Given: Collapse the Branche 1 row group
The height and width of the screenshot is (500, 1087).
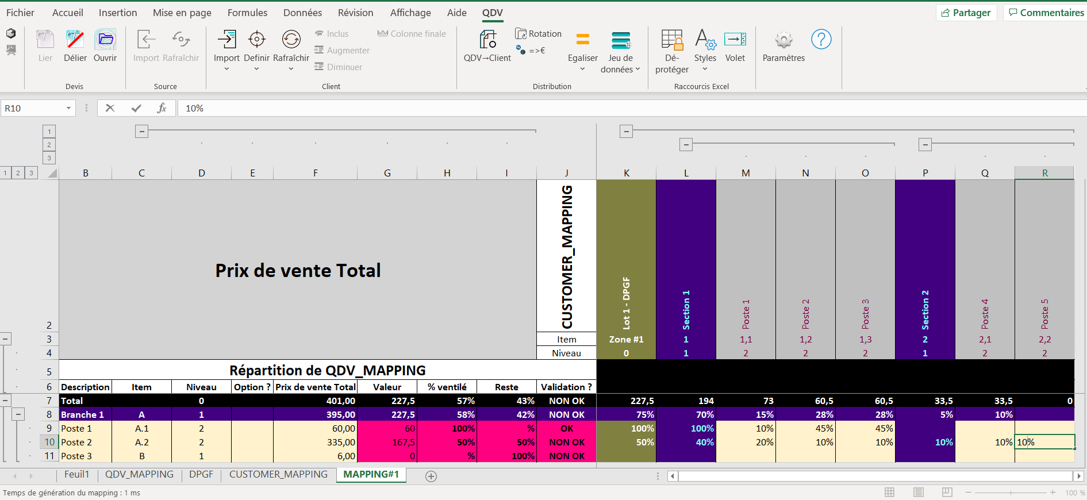Looking at the screenshot, I should [18, 414].
